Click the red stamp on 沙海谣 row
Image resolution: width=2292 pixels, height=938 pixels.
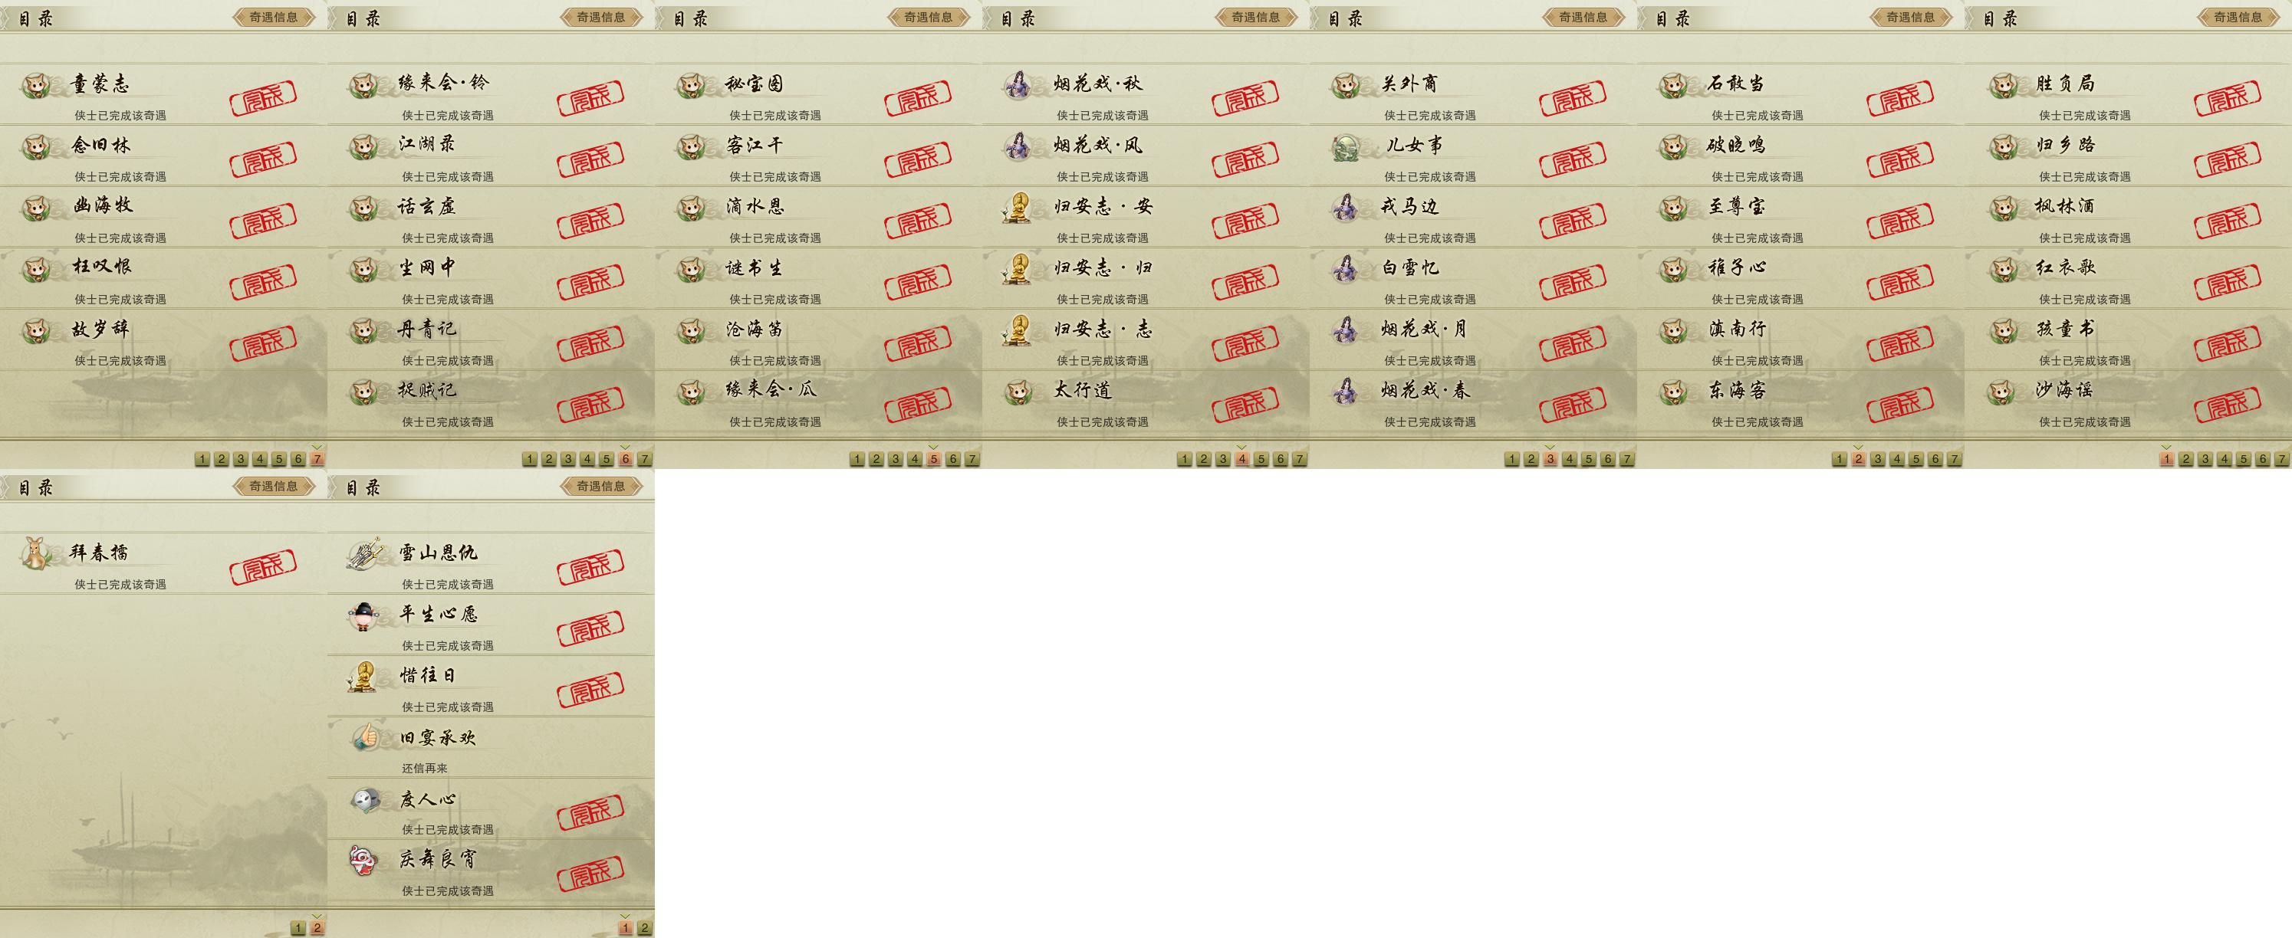[2227, 405]
